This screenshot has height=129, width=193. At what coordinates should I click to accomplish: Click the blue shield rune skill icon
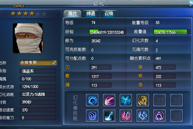pyautogui.click(x=92, y=116)
